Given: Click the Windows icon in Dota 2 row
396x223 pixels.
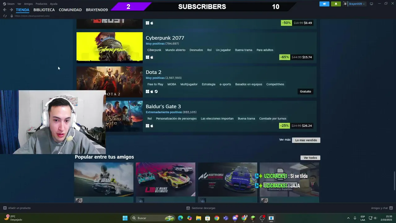Looking at the screenshot, I should point(148,91).
